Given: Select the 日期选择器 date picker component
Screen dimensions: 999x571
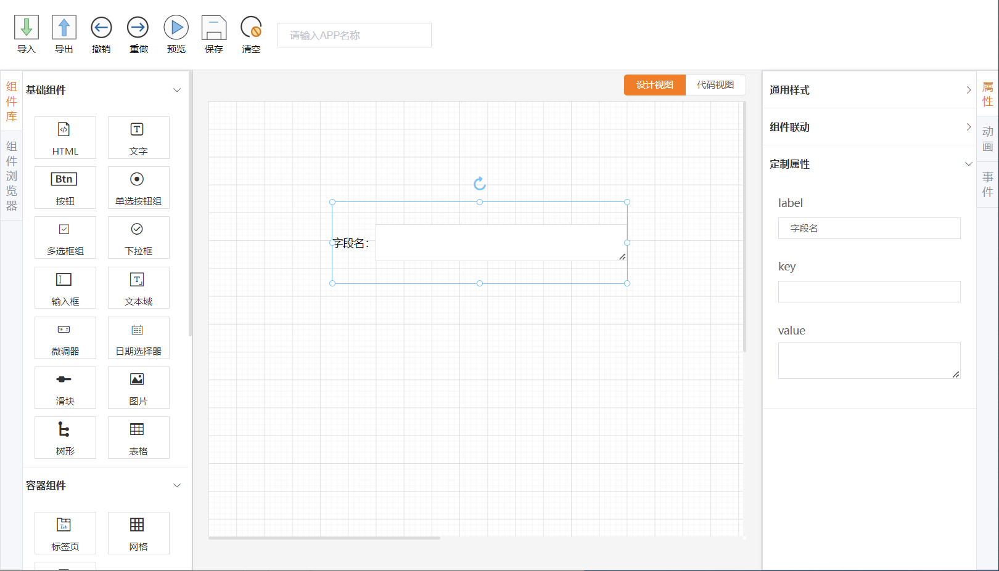Looking at the screenshot, I should (x=138, y=338).
